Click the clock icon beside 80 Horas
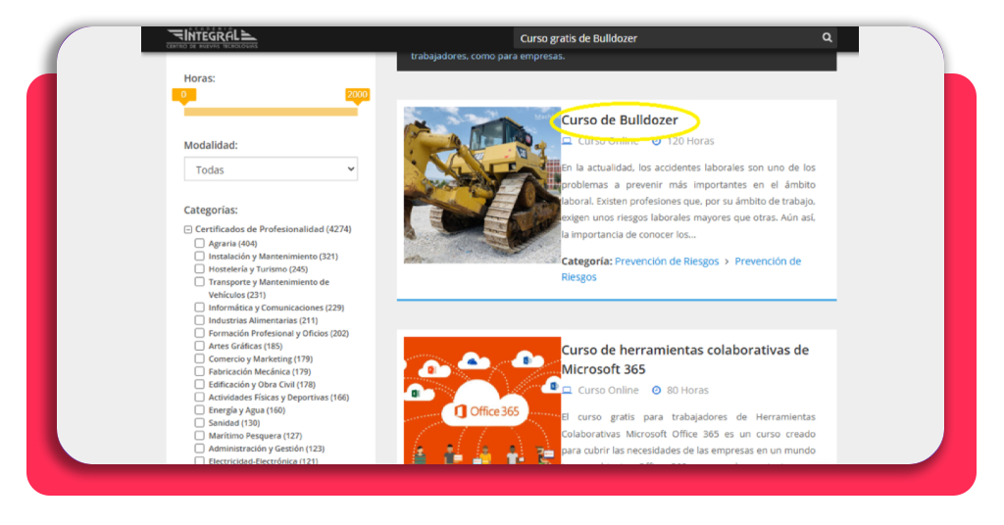Viewport: 1004px width, 525px height. (x=656, y=390)
